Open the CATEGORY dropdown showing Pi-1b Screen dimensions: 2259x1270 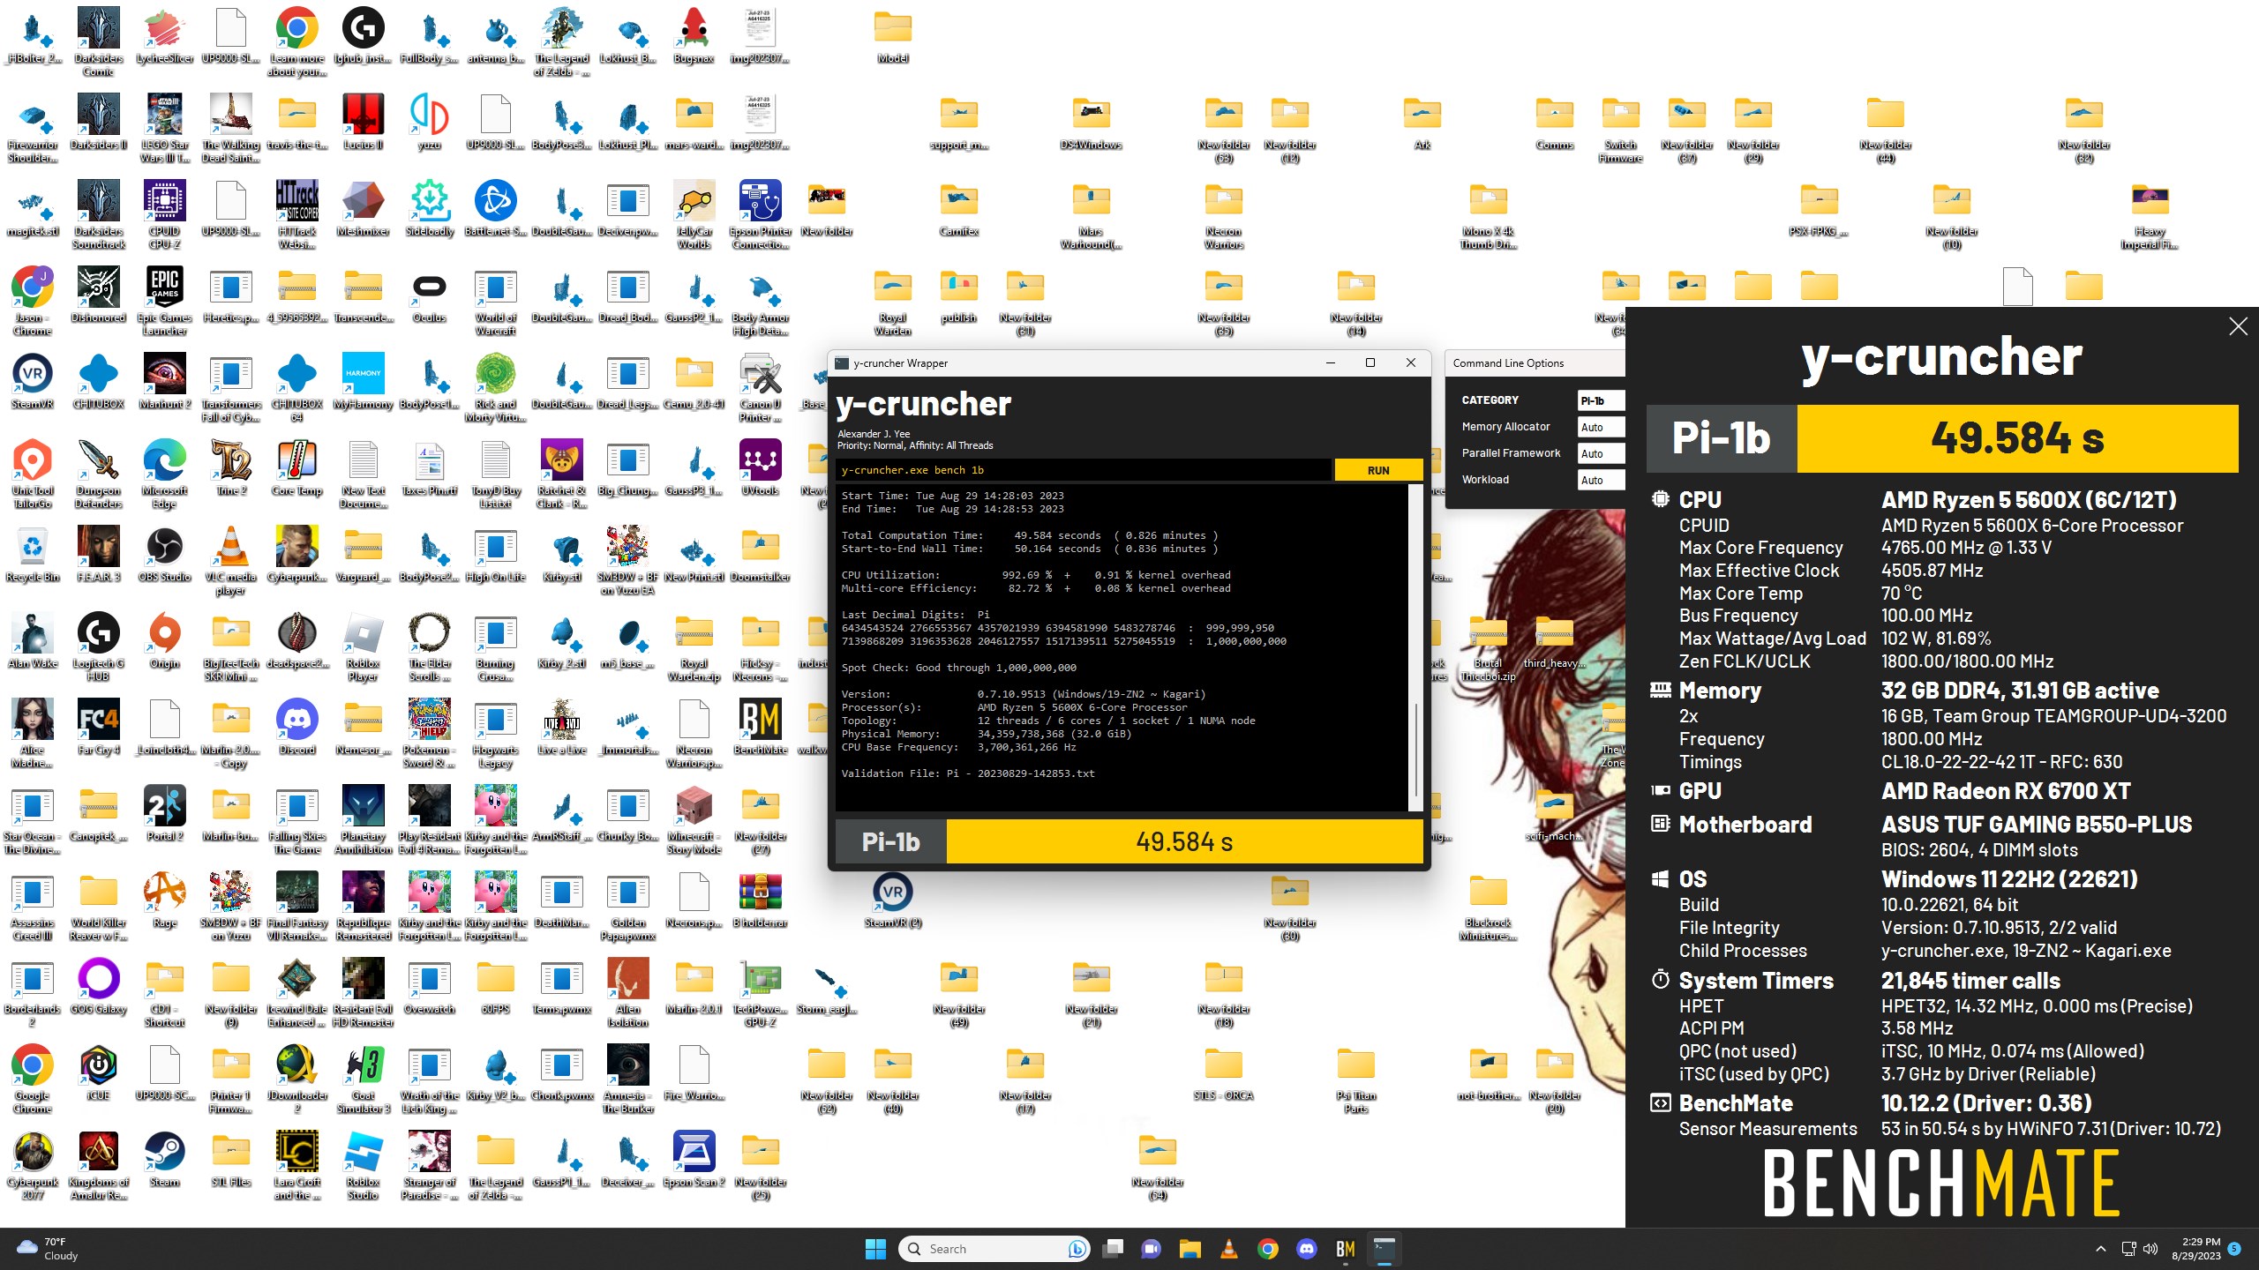(1601, 400)
